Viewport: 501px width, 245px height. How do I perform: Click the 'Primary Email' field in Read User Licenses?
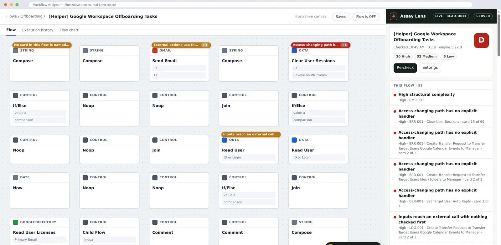click(x=40, y=240)
